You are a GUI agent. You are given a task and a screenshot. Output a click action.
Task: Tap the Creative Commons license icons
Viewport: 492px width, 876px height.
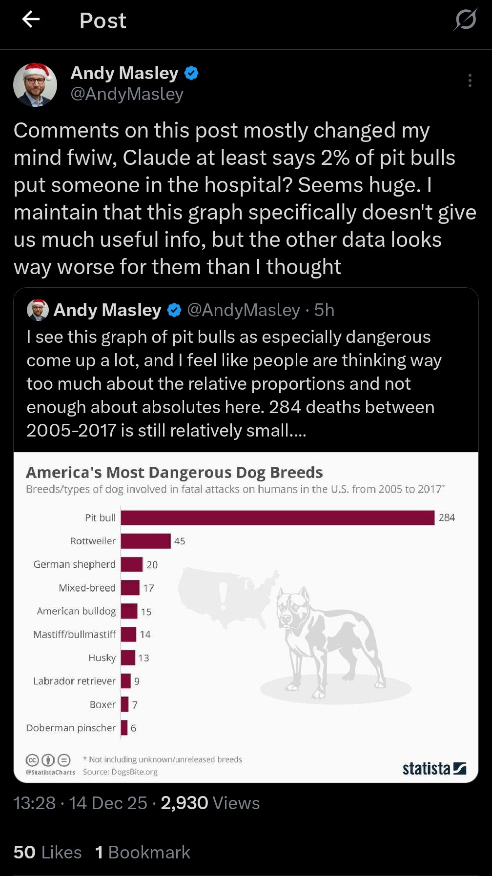tap(48, 760)
